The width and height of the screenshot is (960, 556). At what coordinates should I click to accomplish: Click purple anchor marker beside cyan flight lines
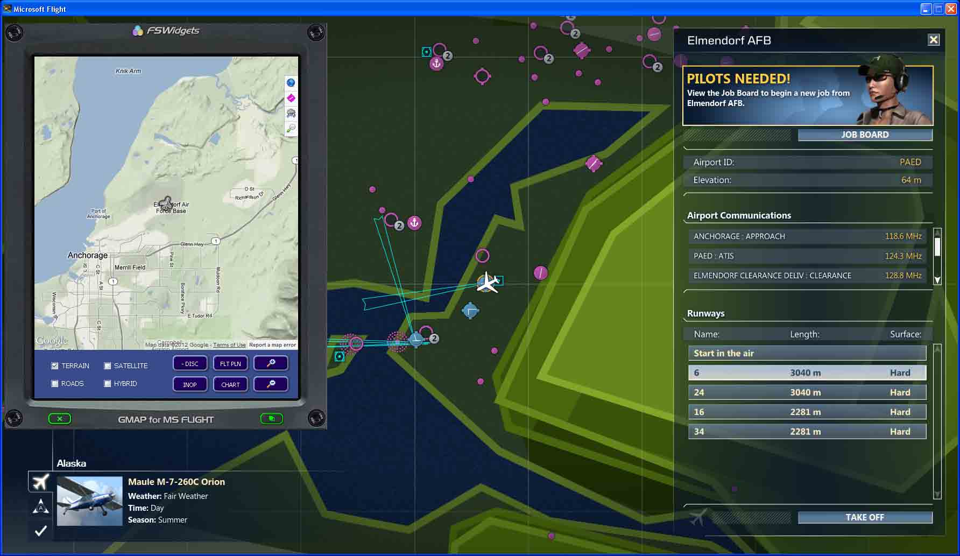point(414,222)
